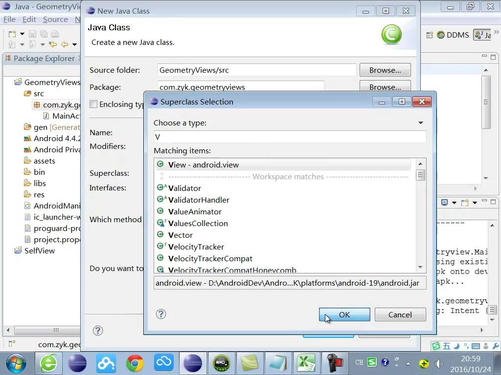Select src folder in Package Explorer

[34, 93]
